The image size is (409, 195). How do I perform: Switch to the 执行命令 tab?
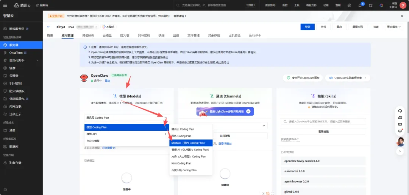(255, 36)
